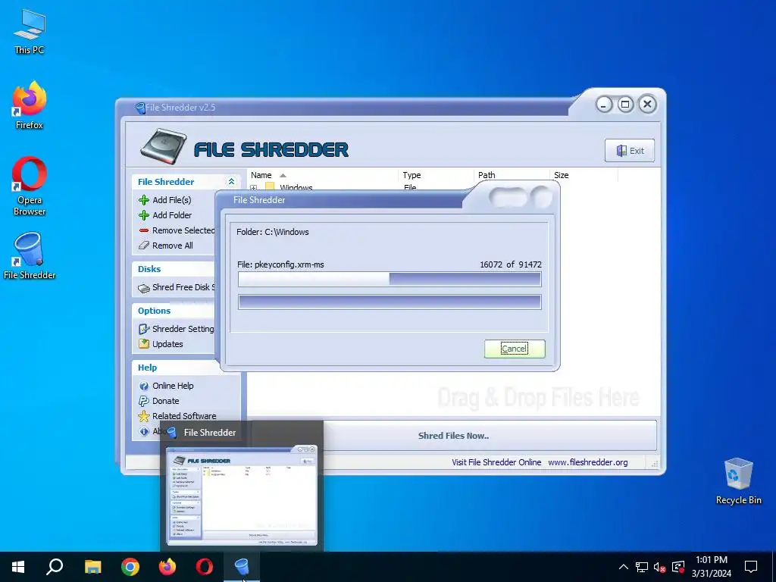Show hidden tray icons chevron
This screenshot has height=582, width=776.
pyautogui.click(x=624, y=567)
